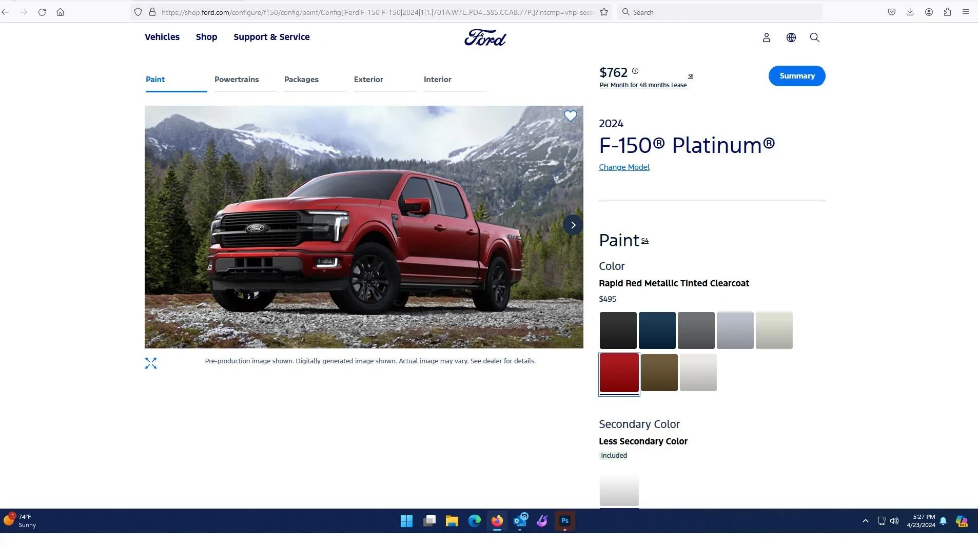Open the browser extensions menu
Image resolution: width=978 pixels, height=546 pixels.
pyautogui.click(x=947, y=12)
